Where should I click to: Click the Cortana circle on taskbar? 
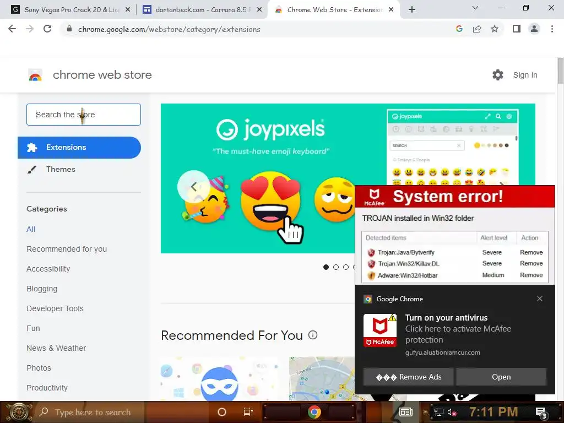(x=222, y=412)
